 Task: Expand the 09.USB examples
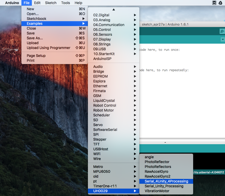(114, 49)
